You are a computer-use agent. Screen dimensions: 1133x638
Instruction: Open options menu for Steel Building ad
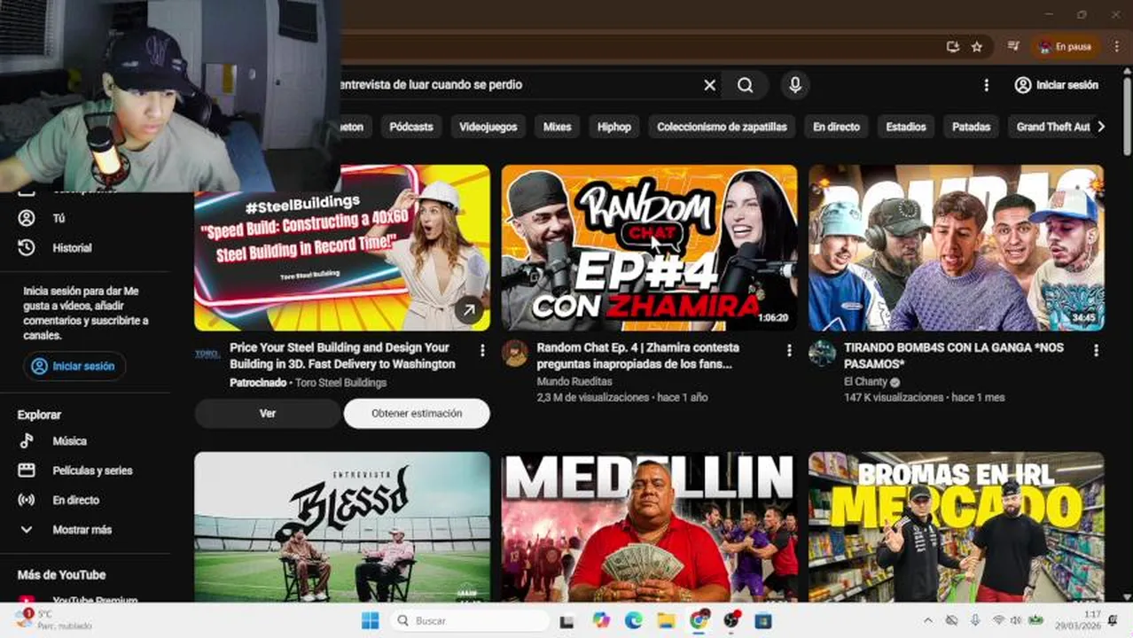point(482,351)
